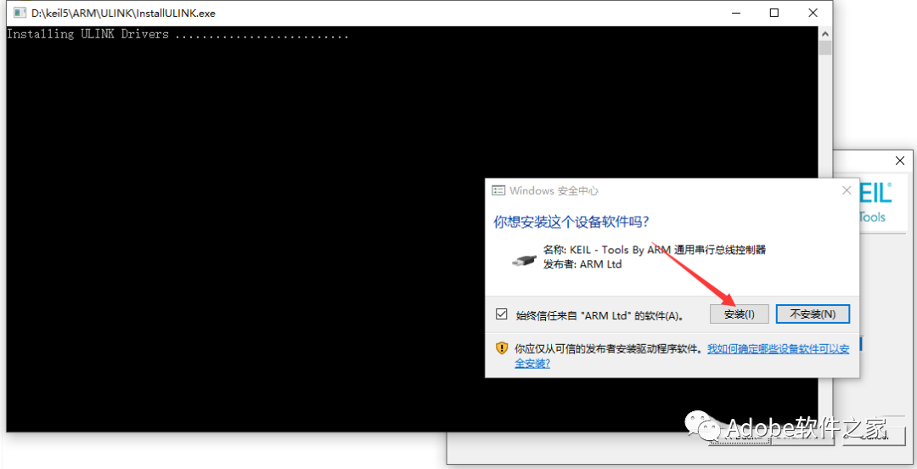The height and width of the screenshot is (469, 917).
Task: Click the KEIL Tools logo behind the dialog
Action: 873,202
